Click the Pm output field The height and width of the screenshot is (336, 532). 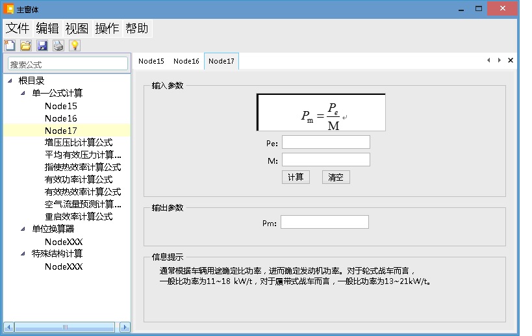click(325, 222)
